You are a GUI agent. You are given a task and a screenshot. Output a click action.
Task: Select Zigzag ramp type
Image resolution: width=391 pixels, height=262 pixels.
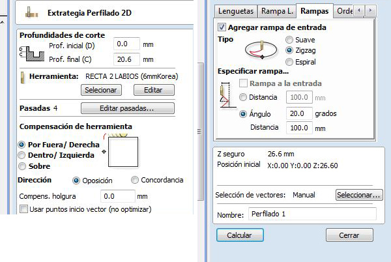(289, 50)
